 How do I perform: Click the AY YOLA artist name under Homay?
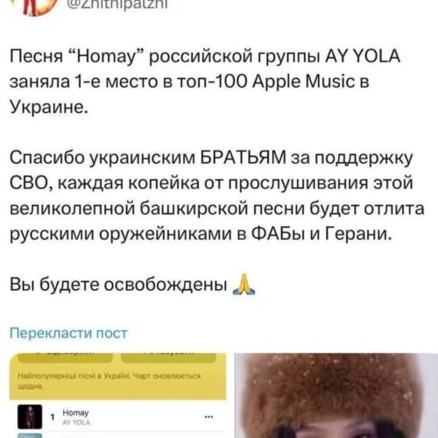tap(76, 422)
